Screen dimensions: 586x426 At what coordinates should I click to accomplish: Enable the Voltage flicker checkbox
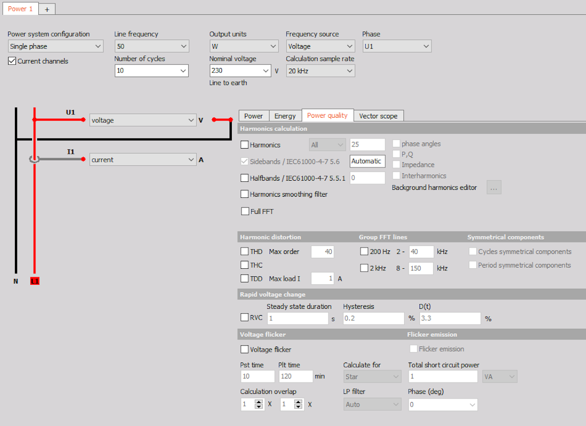coord(244,349)
